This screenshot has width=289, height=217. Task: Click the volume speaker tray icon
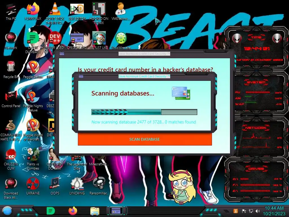(x=258, y=211)
